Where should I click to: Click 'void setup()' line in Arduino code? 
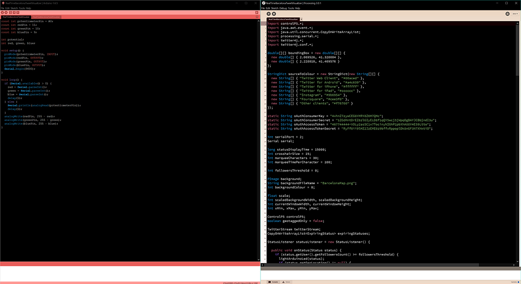[12, 51]
